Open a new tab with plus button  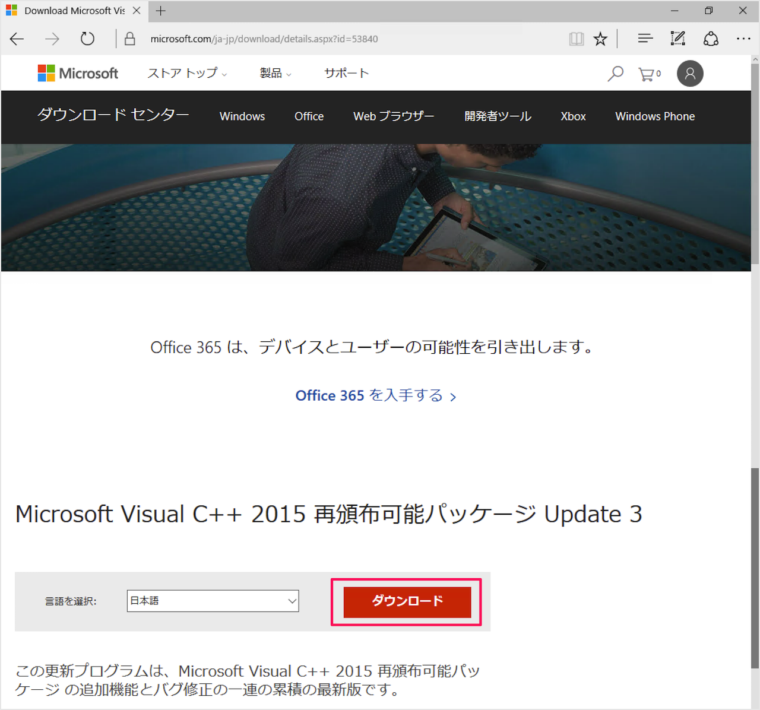click(x=160, y=11)
